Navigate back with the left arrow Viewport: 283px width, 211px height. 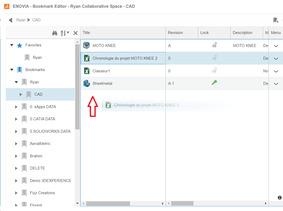(10, 20)
